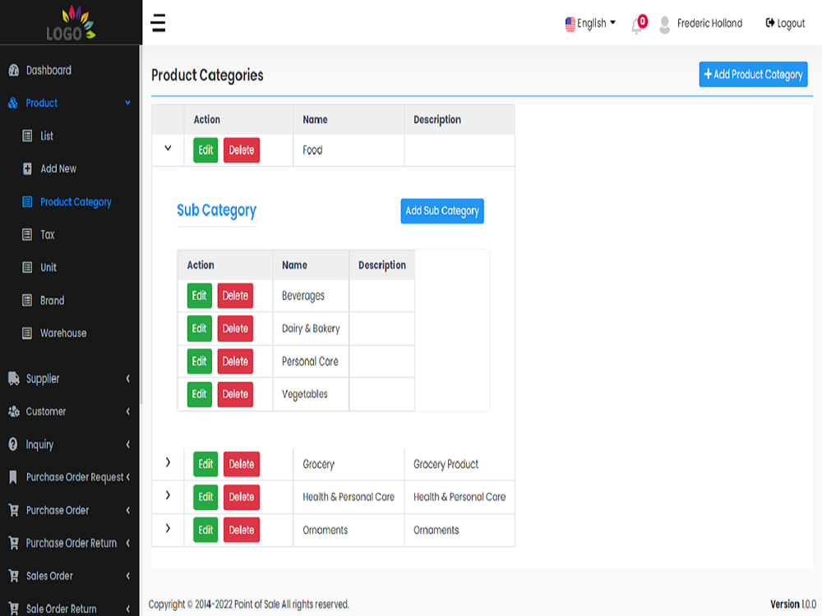Expand the Supplier menu arrow
Image resolution: width=822 pixels, height=616 pixels.
click(x=127, y=379)
